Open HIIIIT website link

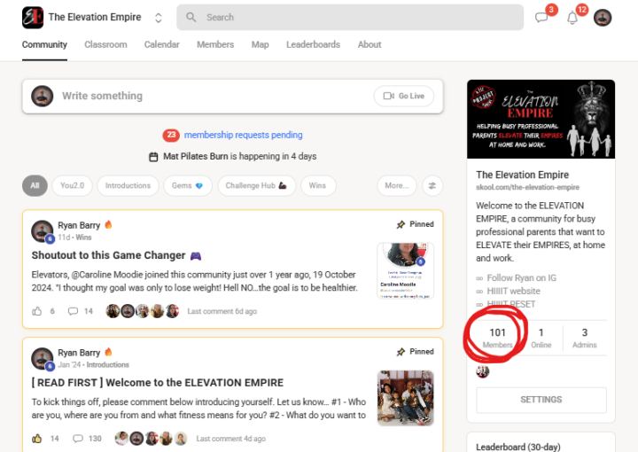(513, 291)
